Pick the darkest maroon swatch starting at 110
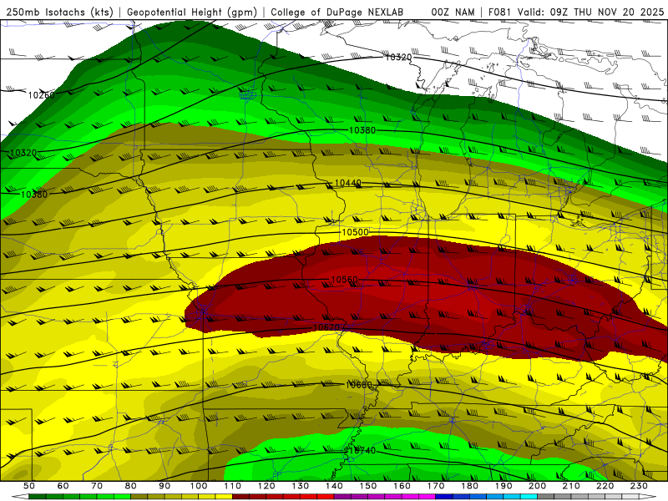Screen dimensions: 668x501 point(240,497)
